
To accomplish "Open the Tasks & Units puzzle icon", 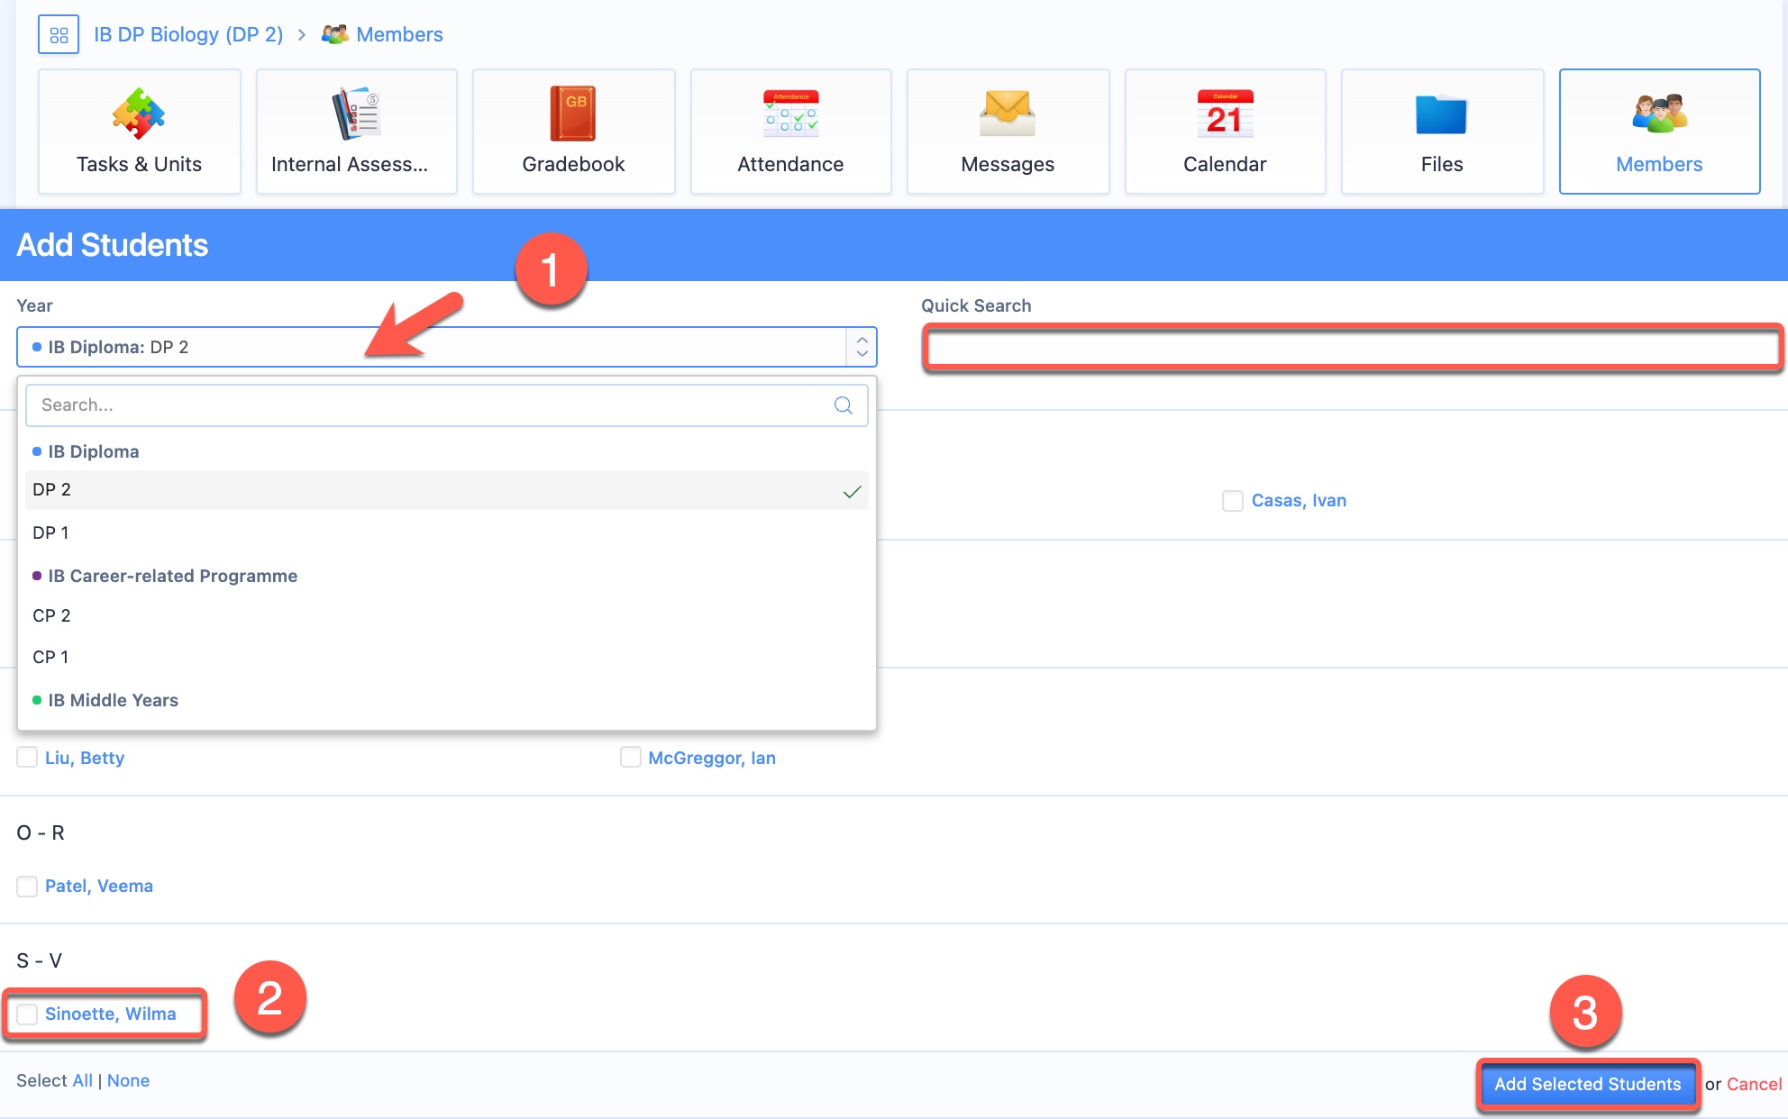I will [139, 114].
